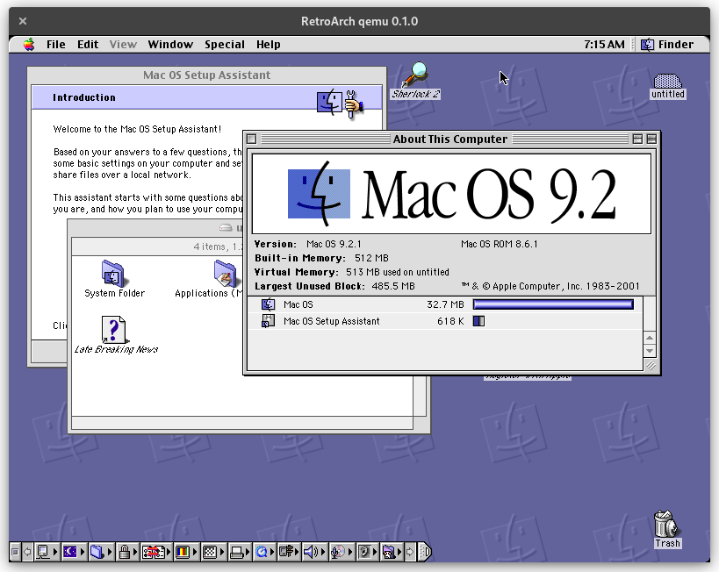This screenshot has width=719, height=572.
Task: Click the Apple Computer copyright 1983-2001 text
Action: tap(550, 286)
